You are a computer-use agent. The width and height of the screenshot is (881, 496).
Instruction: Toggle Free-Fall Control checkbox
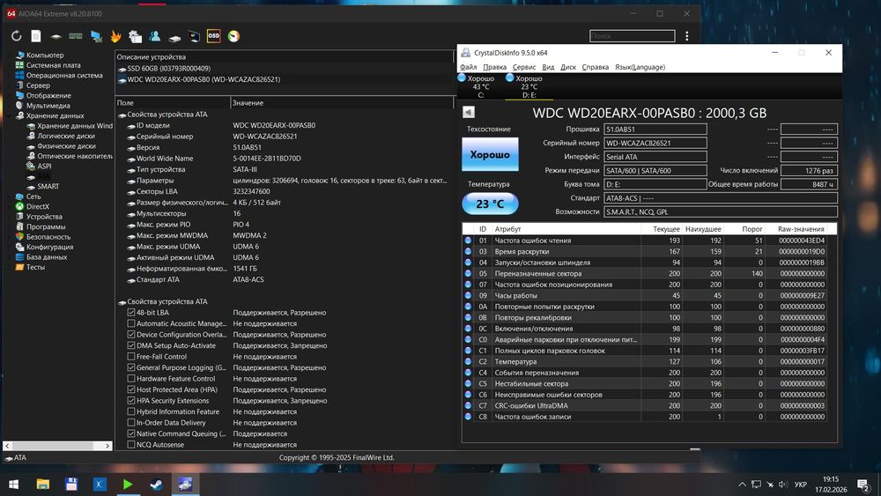(x=131, y=357)
